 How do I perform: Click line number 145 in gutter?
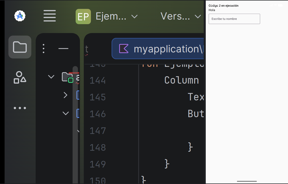click(x=98, y=97)
